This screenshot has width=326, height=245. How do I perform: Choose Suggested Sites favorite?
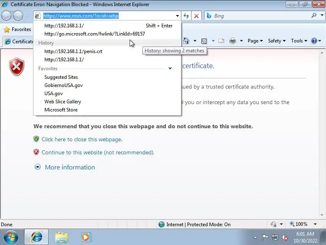tap(107, 77)
